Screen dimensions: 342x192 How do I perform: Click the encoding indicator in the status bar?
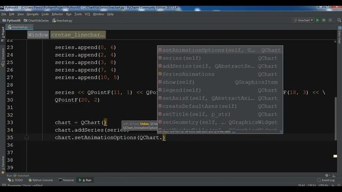pyautogui.click(x=323, y=186)
